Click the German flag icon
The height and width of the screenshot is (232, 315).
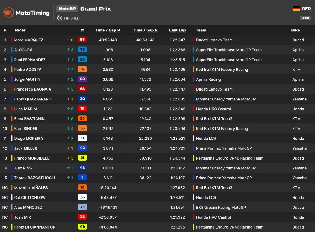pos(296,9)
